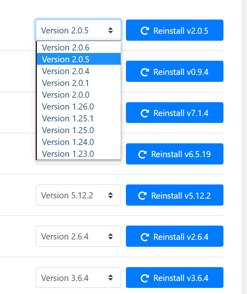Choose Version 2.0.0 from list

[x=78, y=95]
